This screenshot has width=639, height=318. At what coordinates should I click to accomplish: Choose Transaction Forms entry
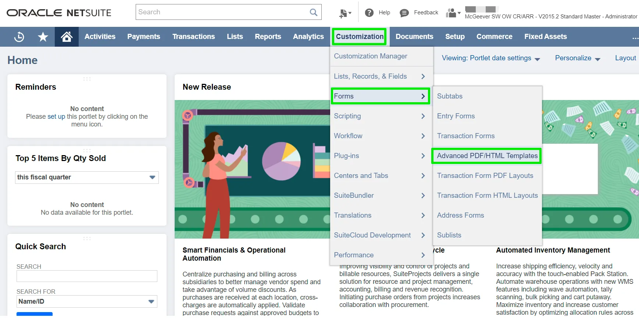[x=465, y=136]
